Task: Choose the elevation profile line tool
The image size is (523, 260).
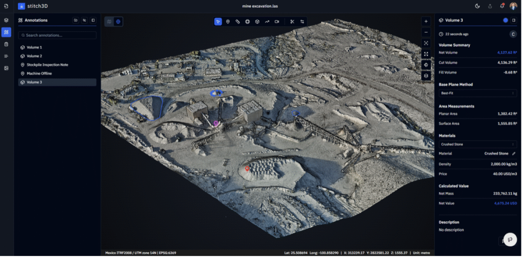Action: tap(267, 21)
